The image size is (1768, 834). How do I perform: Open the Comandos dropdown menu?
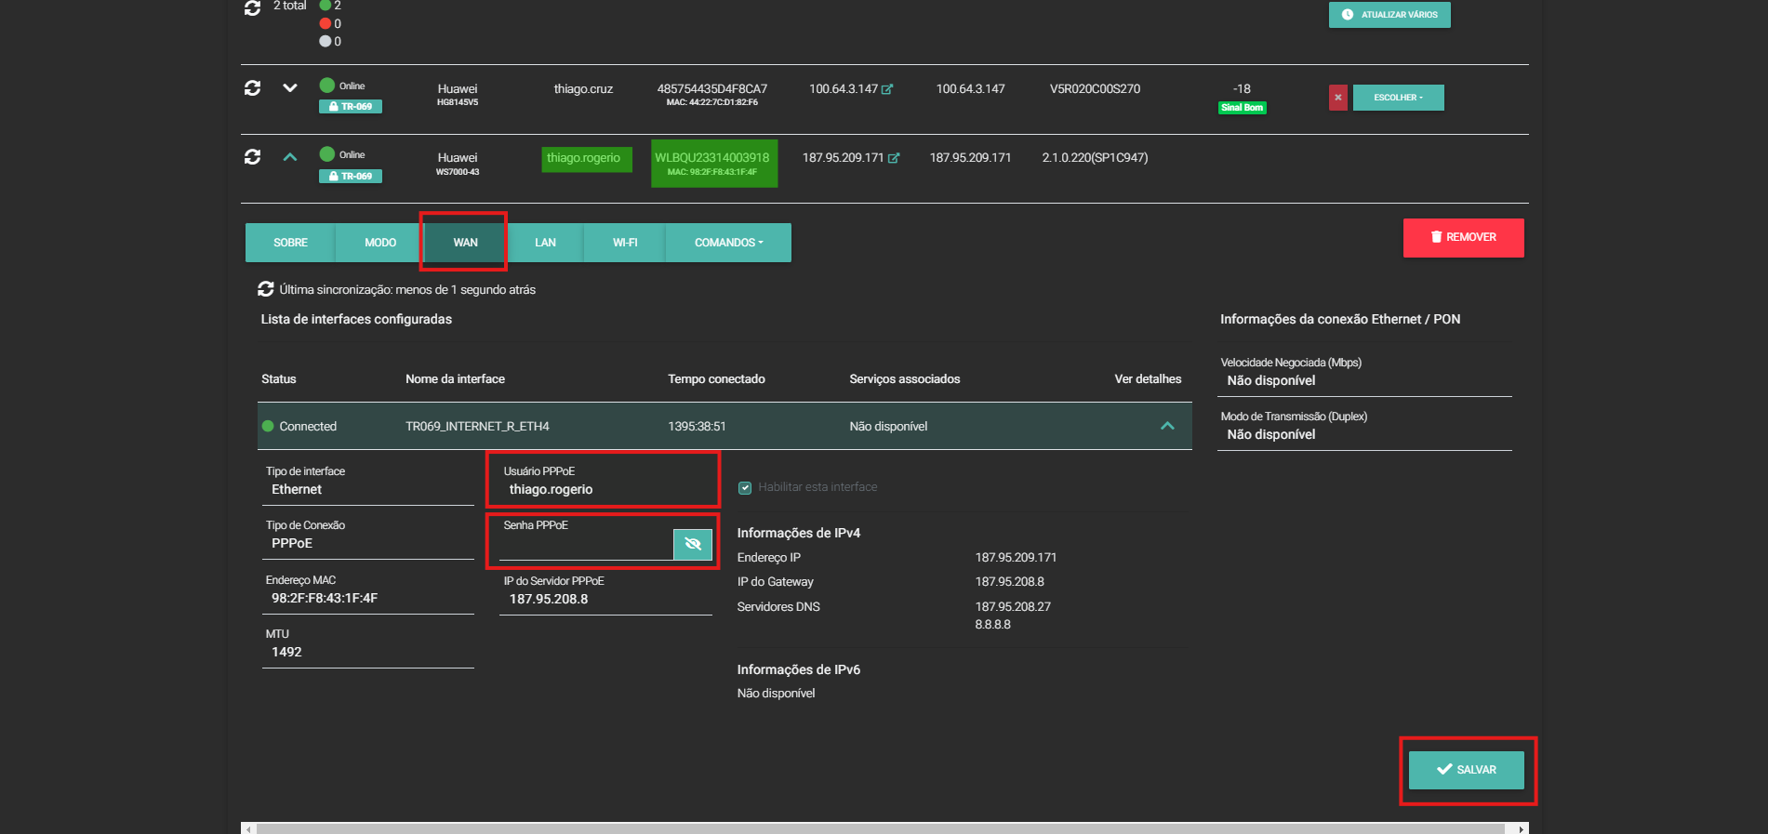728,243
